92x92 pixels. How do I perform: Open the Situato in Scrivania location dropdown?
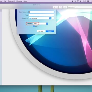[40, 18]
